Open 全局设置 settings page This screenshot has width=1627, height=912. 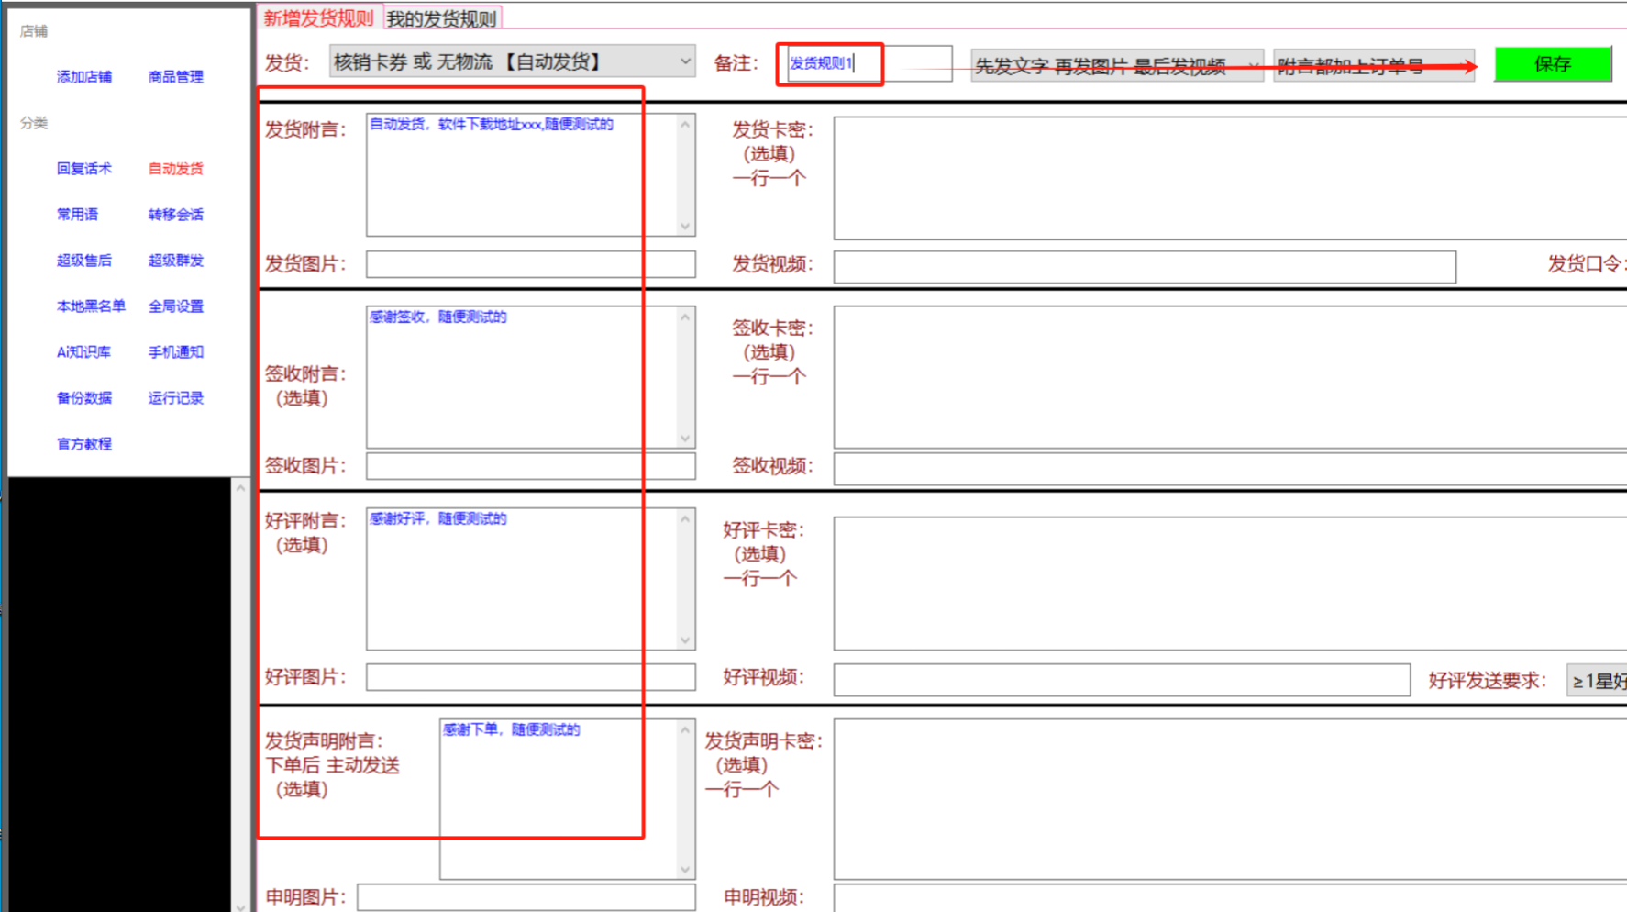click(x=176, y=306)
